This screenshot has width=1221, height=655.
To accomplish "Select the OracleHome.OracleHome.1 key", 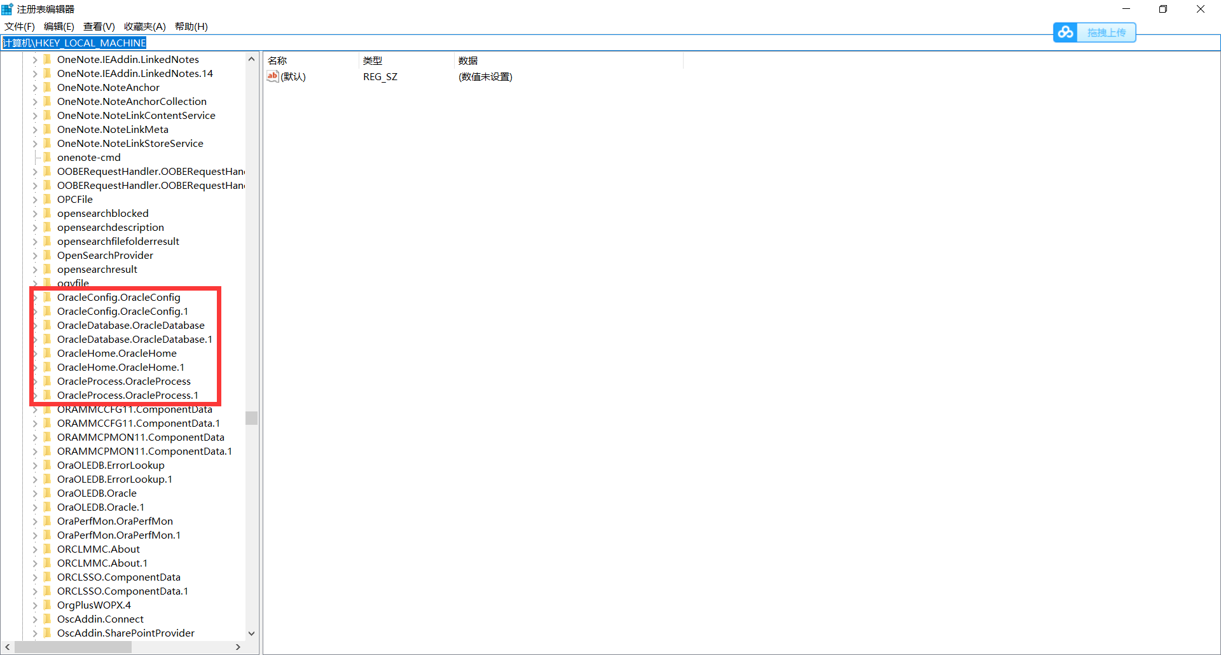I will point(121,367).
